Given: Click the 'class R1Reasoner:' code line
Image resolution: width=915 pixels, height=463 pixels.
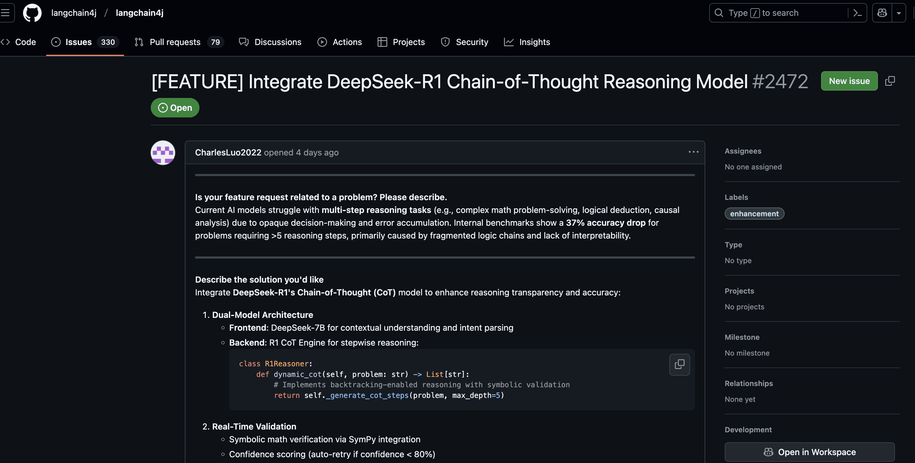Looking at the screenshot, I should 275,364.
